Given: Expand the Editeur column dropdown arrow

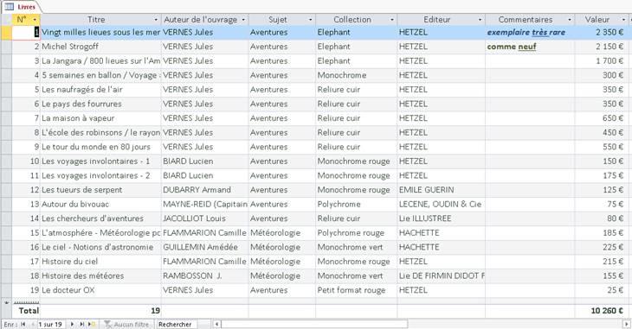Looking at the screenshot, I should (x=480, y=20).
